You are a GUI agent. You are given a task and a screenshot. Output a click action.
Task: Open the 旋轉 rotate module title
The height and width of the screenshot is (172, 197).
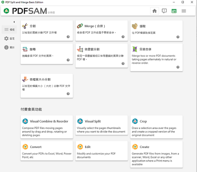coord(33,49)
